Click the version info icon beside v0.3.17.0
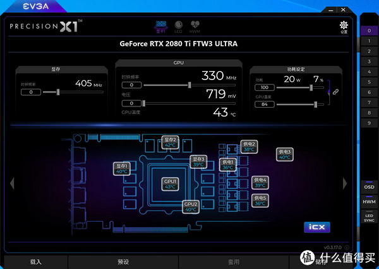 click(x=347, y=248)
